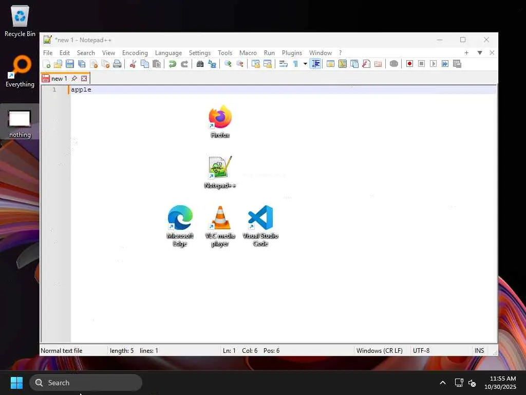Toggle show all characters pilcrow
This screenshot has width=526, height=395.
(x=295, y=64)
